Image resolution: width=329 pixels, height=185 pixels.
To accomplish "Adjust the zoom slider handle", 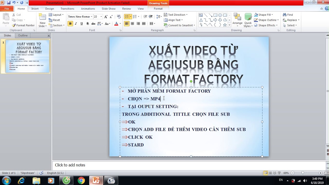I will point(303,173).
